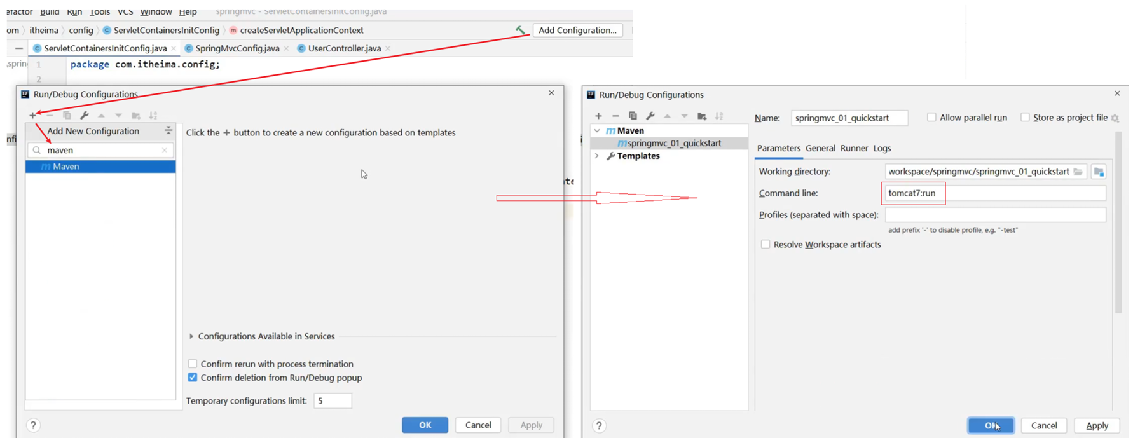The width and height of the screenshot is (1140, 445).
Task: Open the Tools menu
Action: (x=100, y=11)
